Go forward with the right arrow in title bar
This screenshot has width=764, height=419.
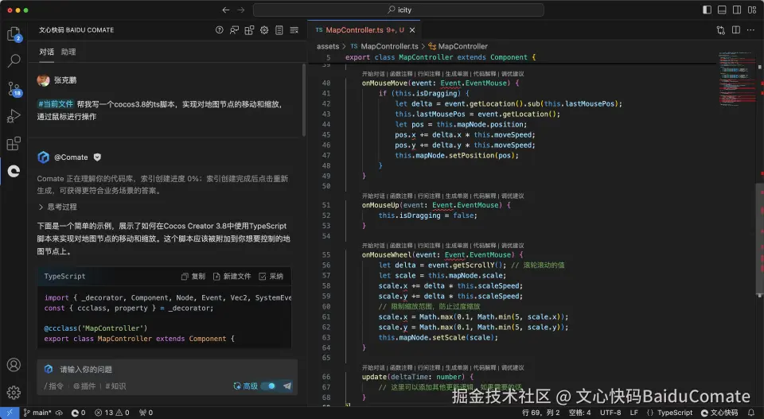click(x=240, y=10)
